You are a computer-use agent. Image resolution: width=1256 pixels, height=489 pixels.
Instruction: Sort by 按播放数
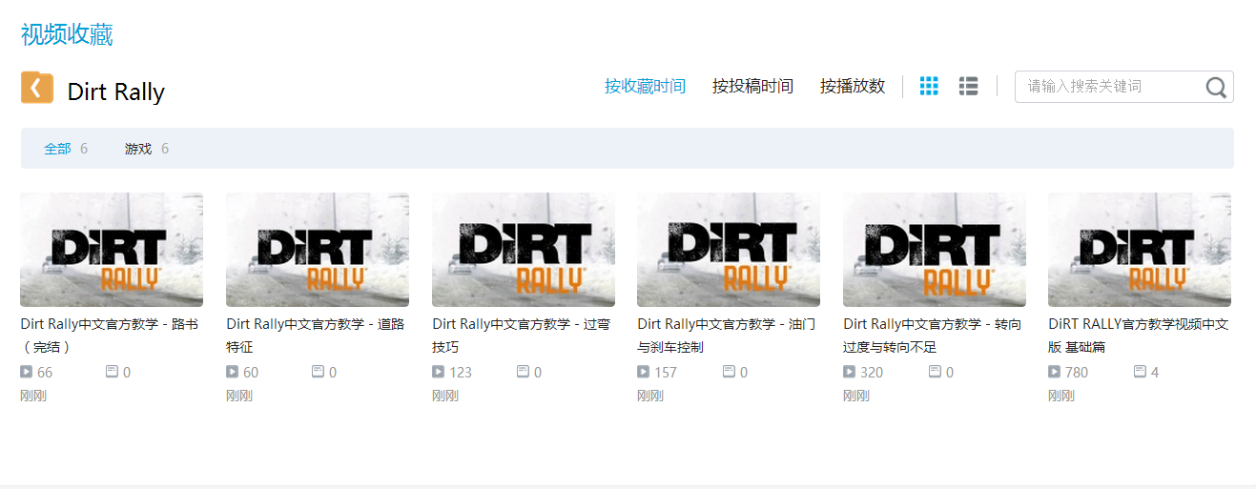pyautogui.click(x=853, y=87)
